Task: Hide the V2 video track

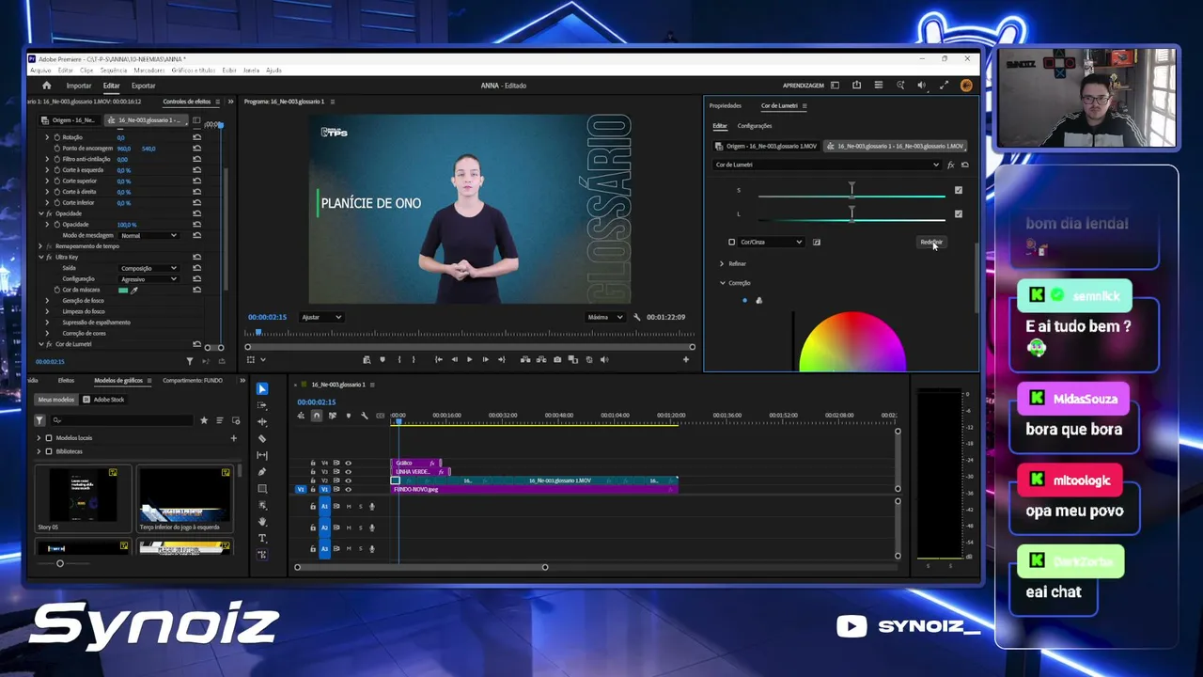Action: coord(348,480)
